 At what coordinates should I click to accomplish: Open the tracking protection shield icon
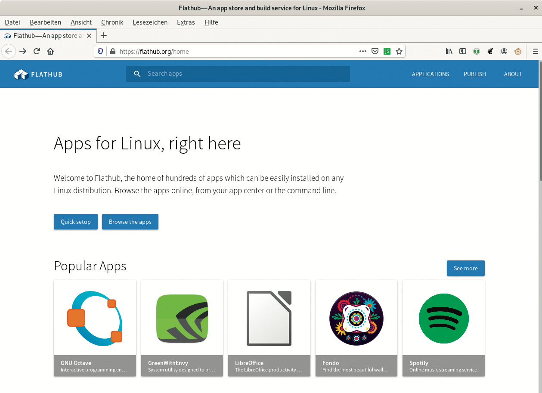tap(100, 51)
